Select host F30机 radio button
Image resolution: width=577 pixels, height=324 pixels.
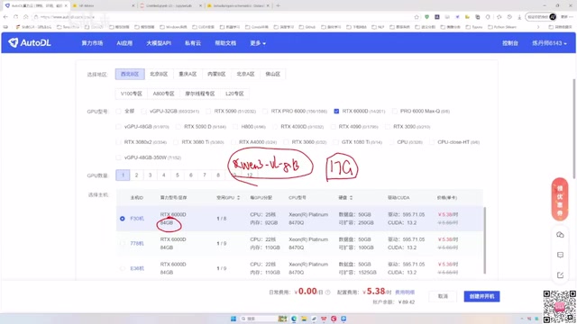pyautogui.click(x=123, y=219)
